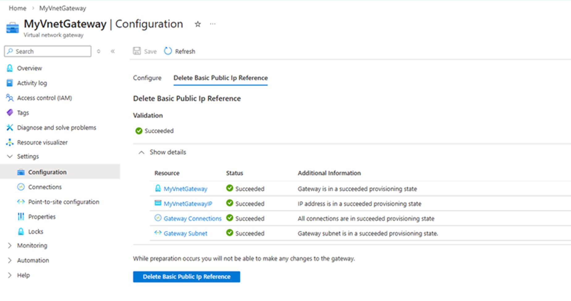
Task: Click the Diagnose and solve problems icon
Action: (10, 127)
